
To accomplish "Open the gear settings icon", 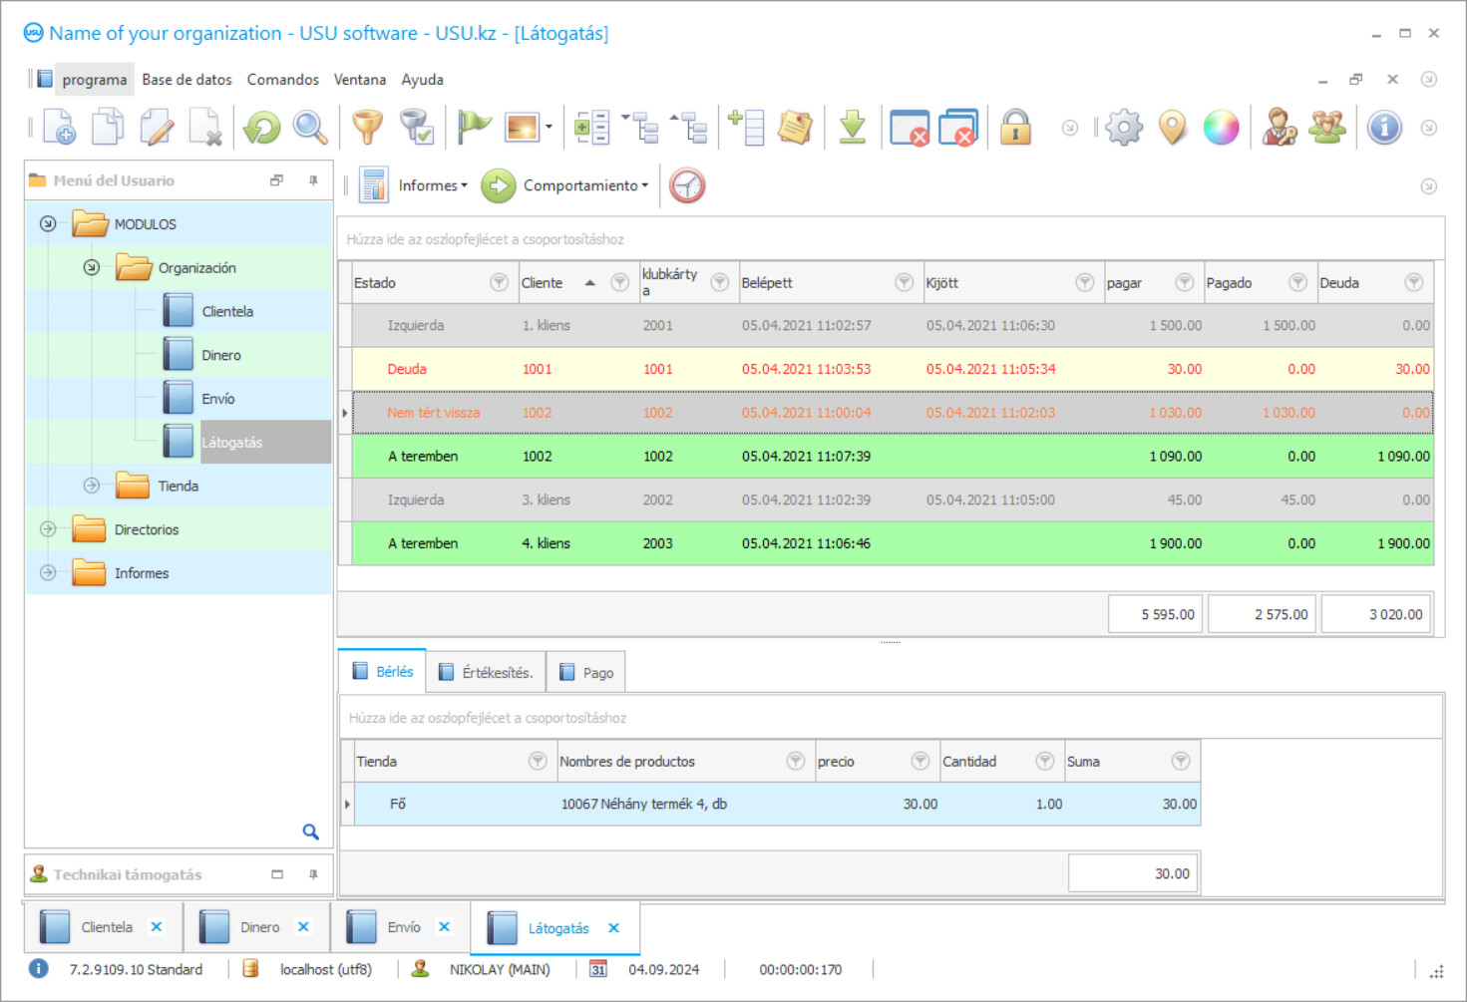I will coord(1124,128).
